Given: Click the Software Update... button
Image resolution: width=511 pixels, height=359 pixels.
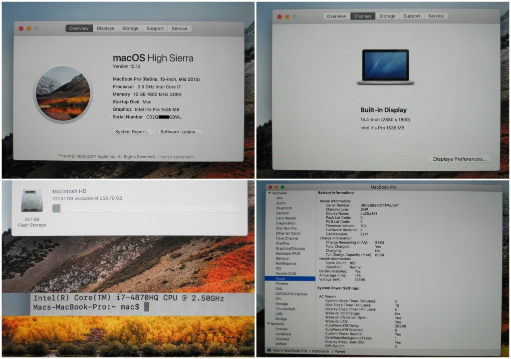Looking at the screenshot, I should (x=179, y=132).
